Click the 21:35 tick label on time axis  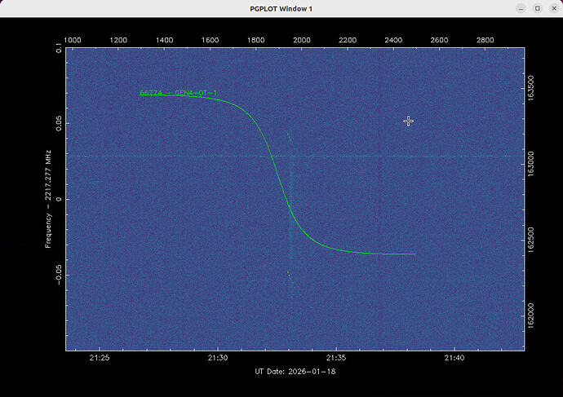(x=336, y=358)
